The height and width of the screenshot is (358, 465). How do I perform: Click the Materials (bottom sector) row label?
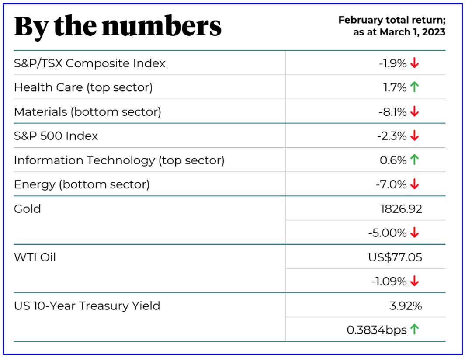(87, 112)
